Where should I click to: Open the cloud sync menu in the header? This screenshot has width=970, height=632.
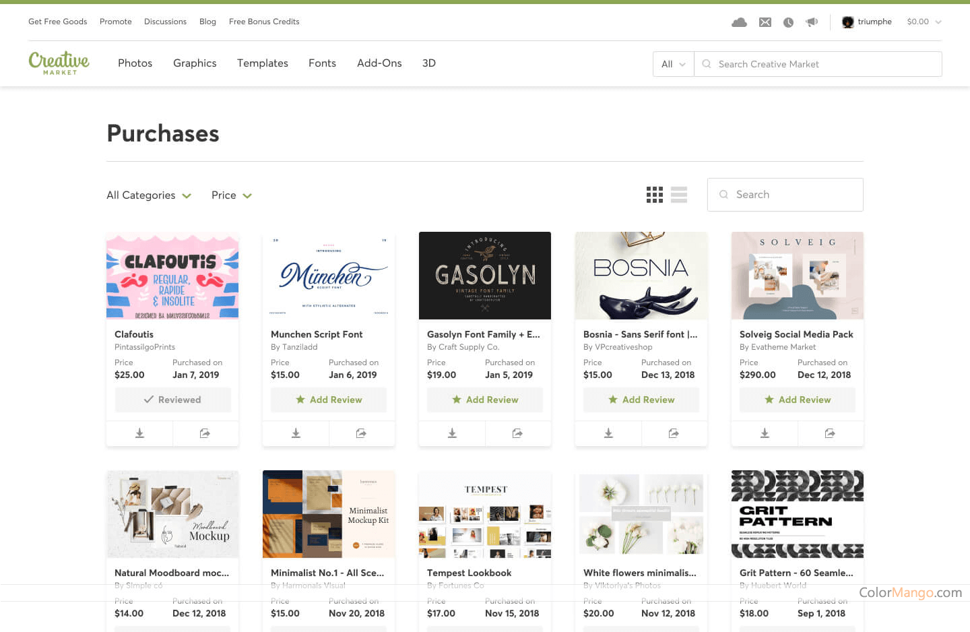pos(739,22)
